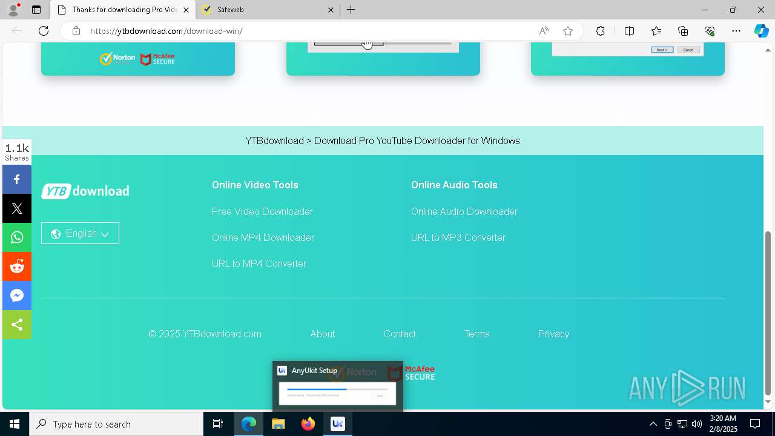775x436 pixels.
Task: Open Favorites list
Action: (x=656, y=31)
